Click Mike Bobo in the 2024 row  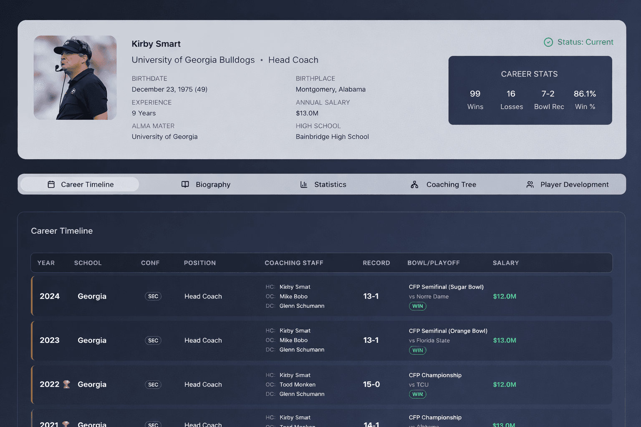coord(293,296)
